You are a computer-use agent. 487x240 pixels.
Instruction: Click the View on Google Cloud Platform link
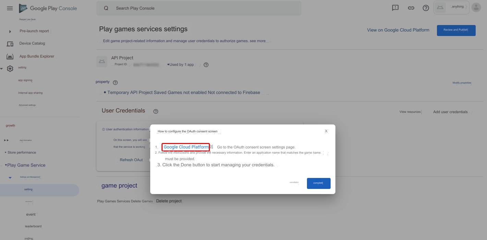pos(398,30)
